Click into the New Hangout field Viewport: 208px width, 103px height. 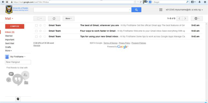[18, 62]
